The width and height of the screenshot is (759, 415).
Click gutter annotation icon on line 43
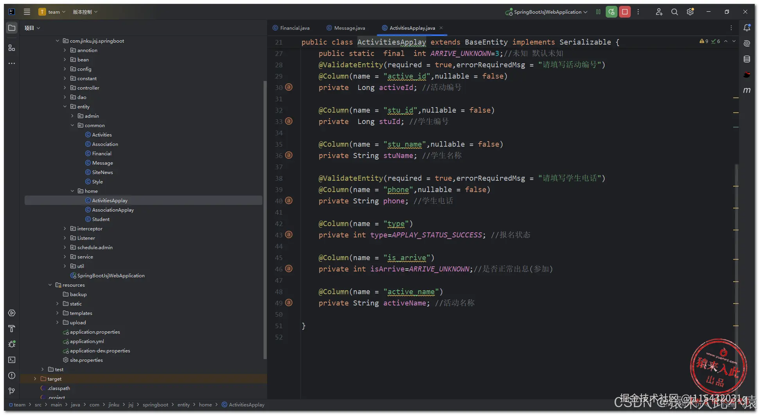coord(289,235)
